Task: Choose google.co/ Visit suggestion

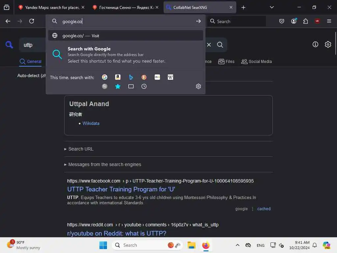Action: coord(125,36)
